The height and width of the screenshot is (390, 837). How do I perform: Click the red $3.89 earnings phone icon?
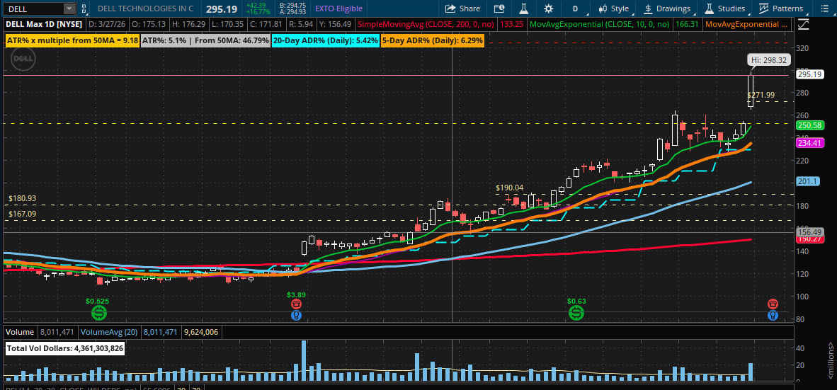coord(296,304)
